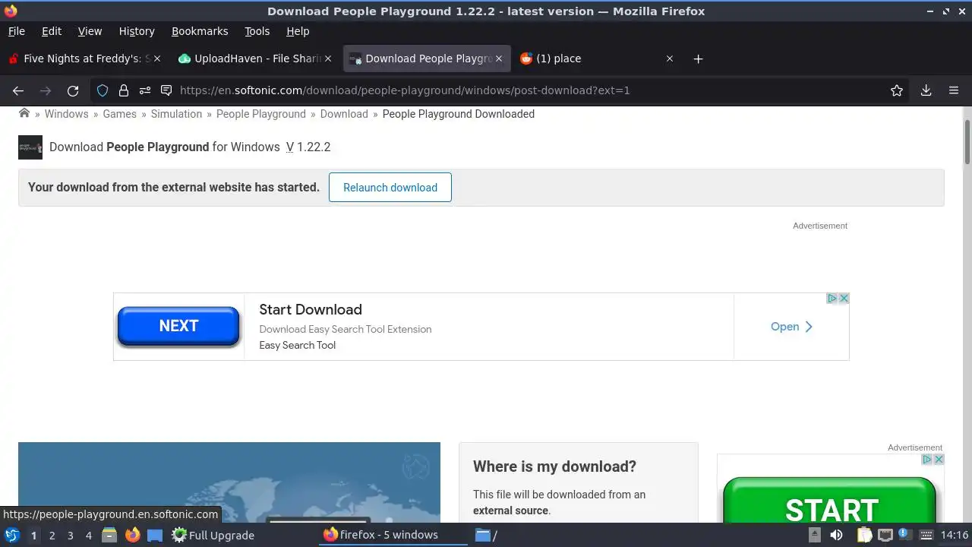This screenshot has height=547, width=972.
Task: Click the update notifier tray icon
Action: click(904, 534)
